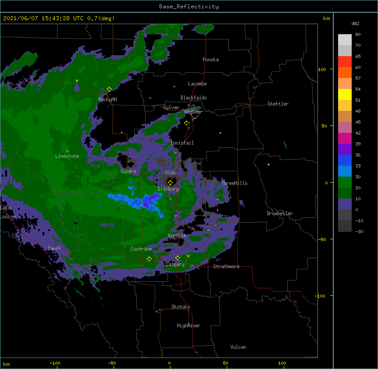Select the yellow diamond marker below Cochrane label
This screenshot has width=378, height=369.
click(149, 259)
